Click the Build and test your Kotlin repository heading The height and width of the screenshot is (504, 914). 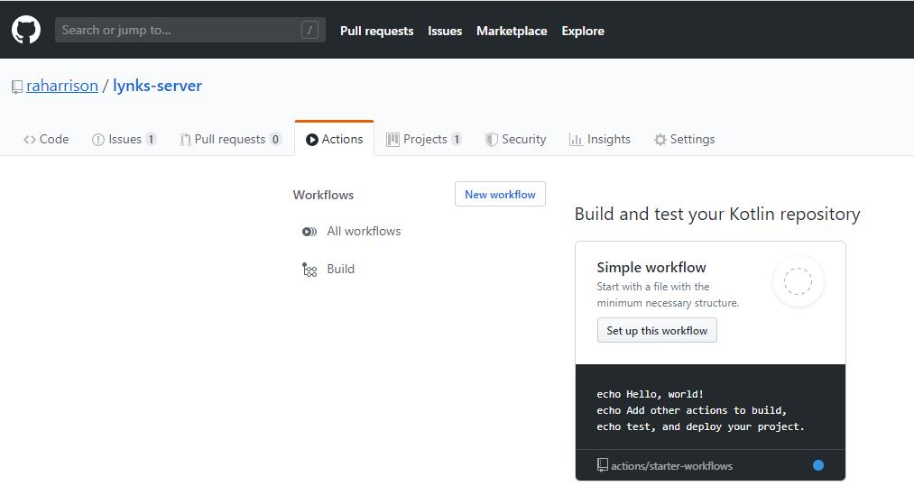[x=717, y=215]
